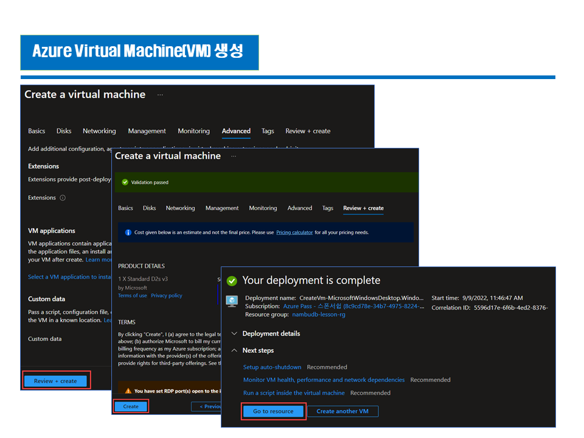Open the Azure Pass subscription link
The image size is (584, 438).
(353, 306)
